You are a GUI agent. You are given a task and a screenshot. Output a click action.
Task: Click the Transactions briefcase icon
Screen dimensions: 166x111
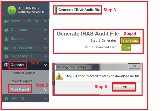pos(7,48)
